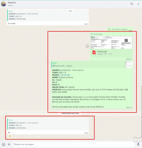Jump to quoted message above 'ok'
The image size is (142, 148).
click(x=48, y=124)
